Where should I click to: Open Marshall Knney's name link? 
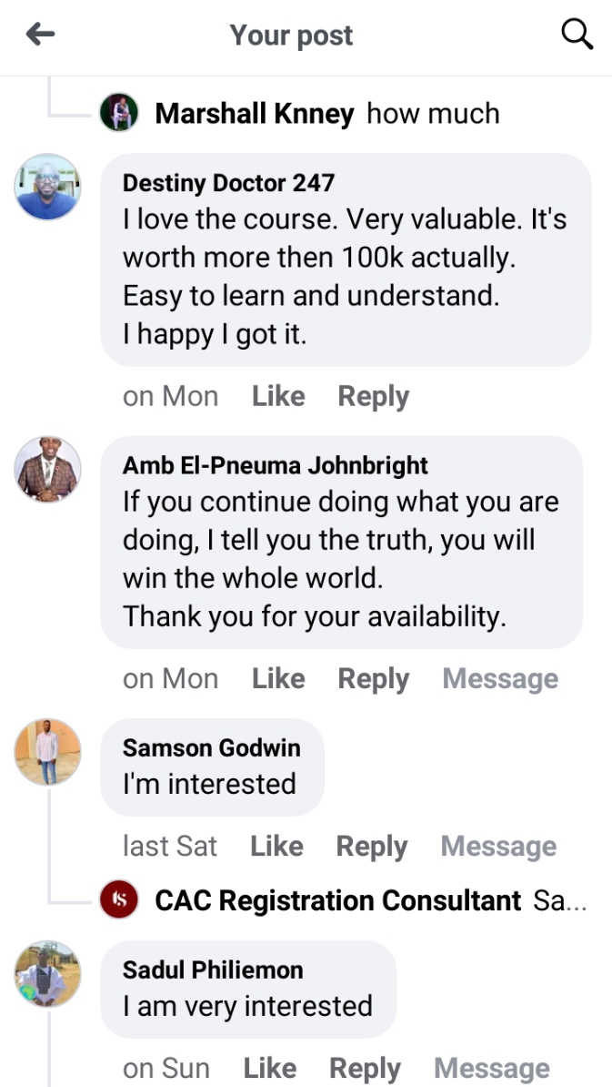pos(255,114)
